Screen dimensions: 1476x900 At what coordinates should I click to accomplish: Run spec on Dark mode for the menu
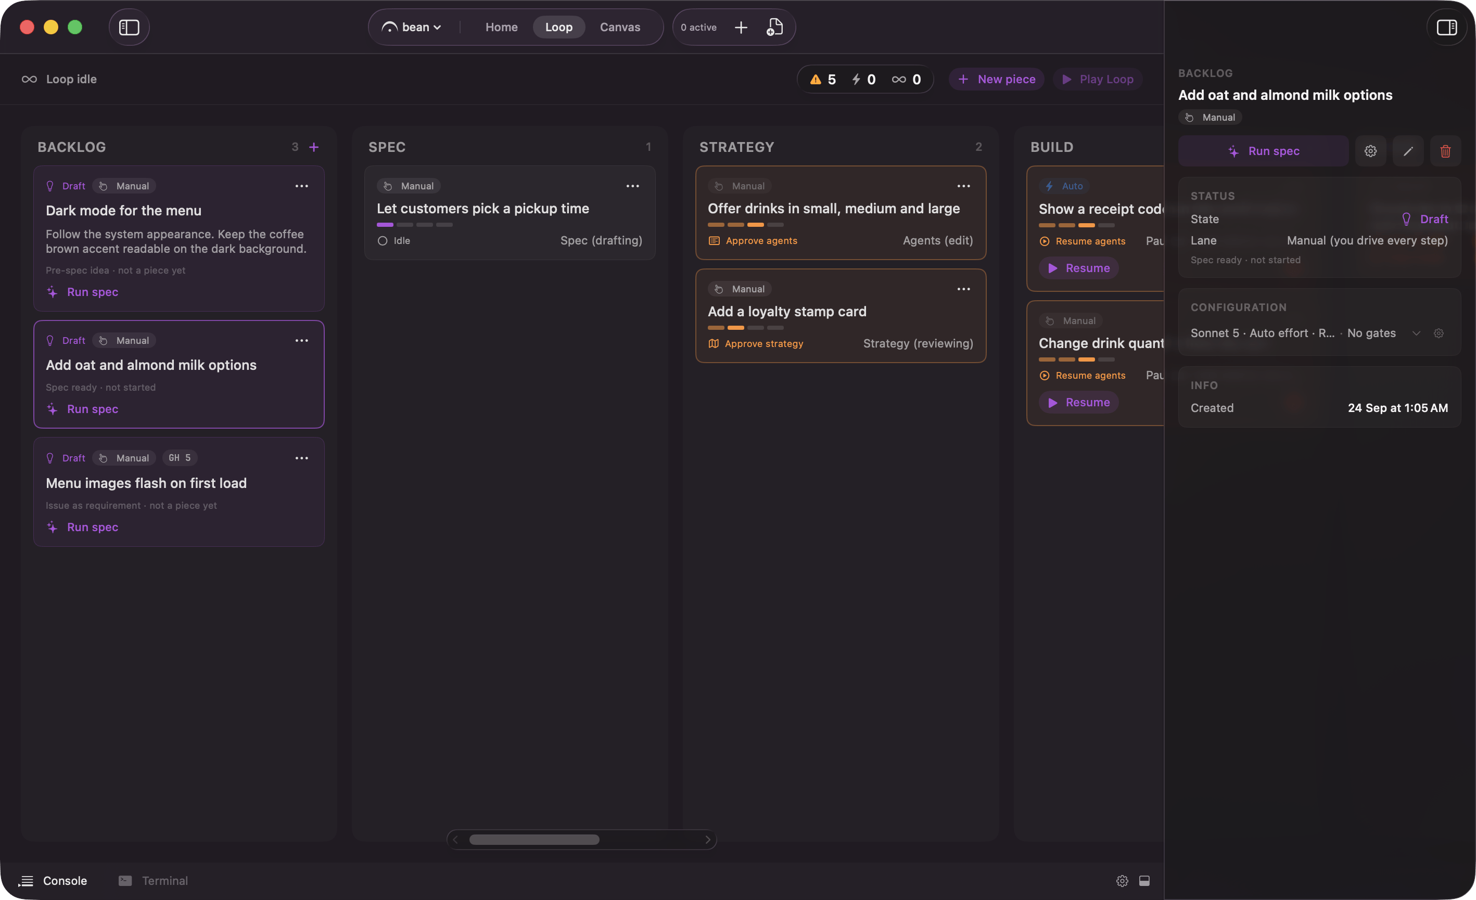pyautogui.click(x=83, y=292)
